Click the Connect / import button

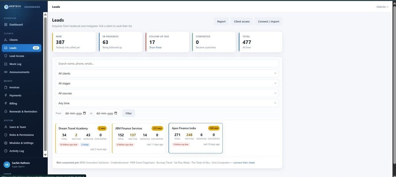269,21
